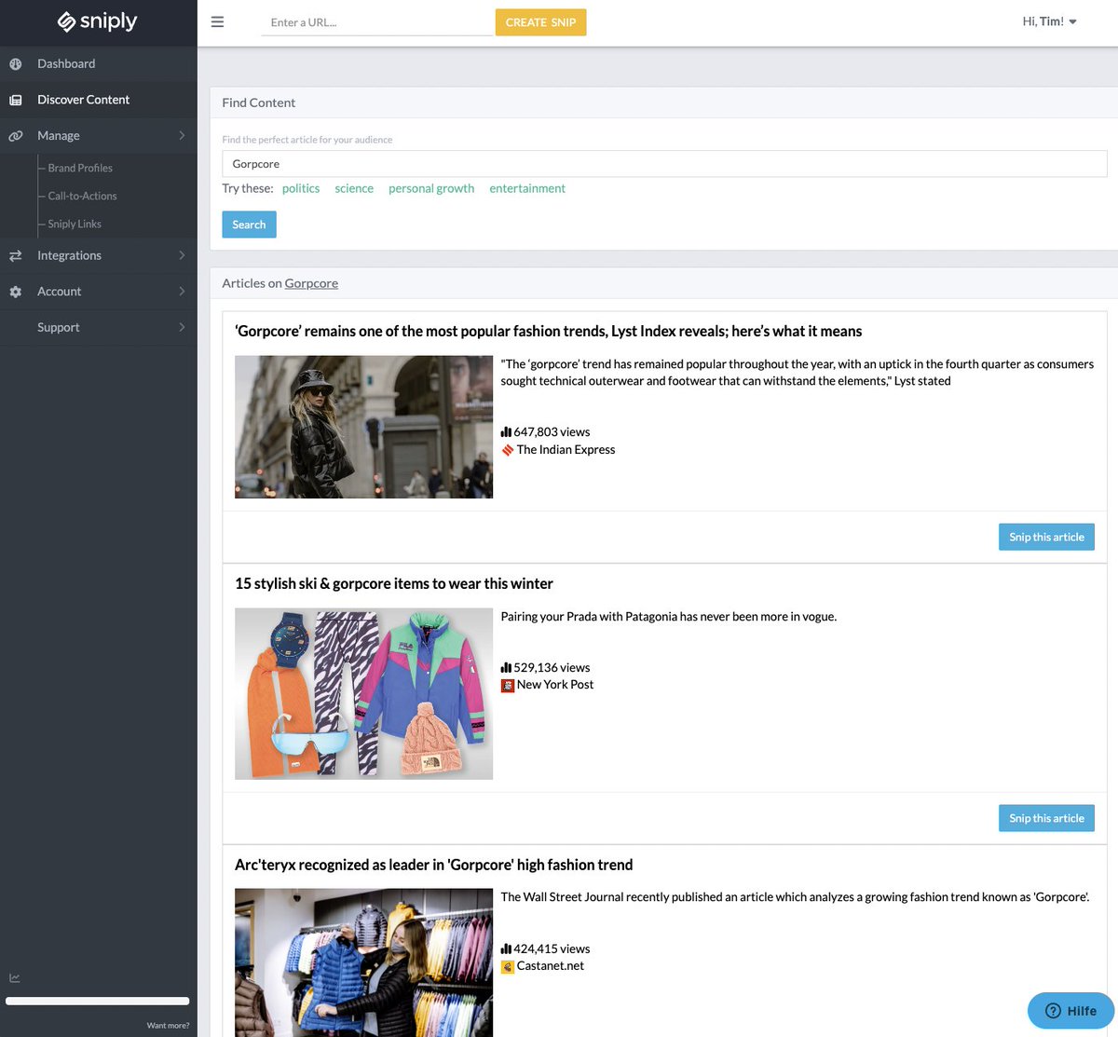Open Sniply Links submenu item
This screenshot has width=1118, height=1037.
[75, 224]
